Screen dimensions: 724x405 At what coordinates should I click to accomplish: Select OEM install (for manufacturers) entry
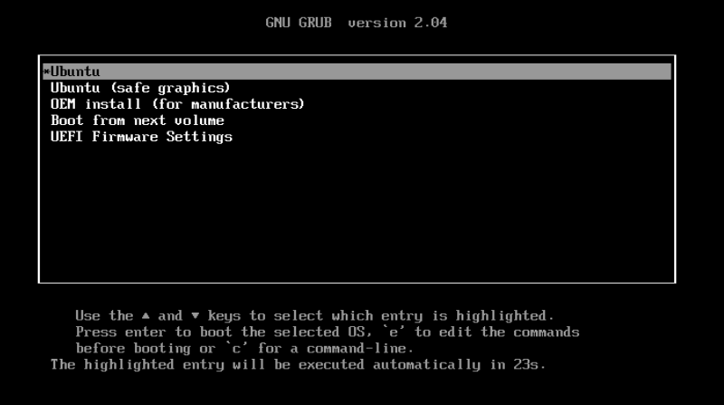point(177,104)
